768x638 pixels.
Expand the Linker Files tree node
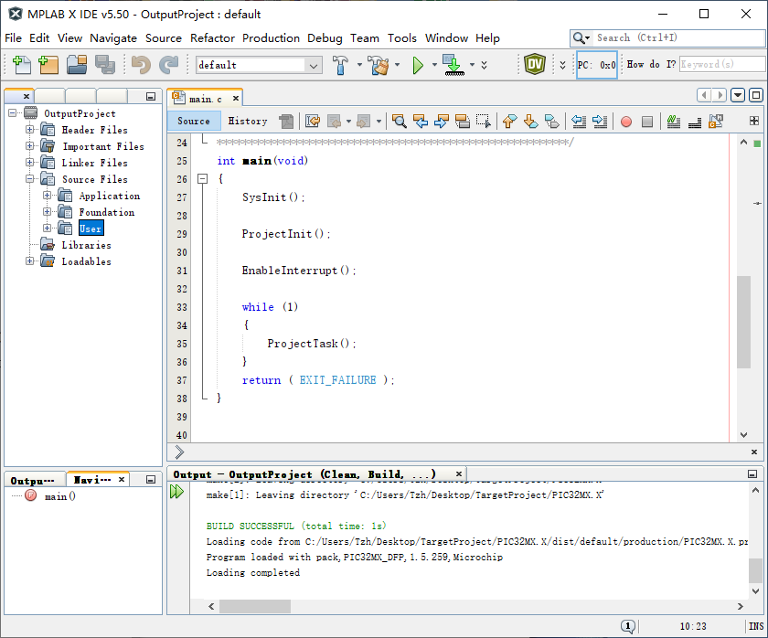point(30,162)
